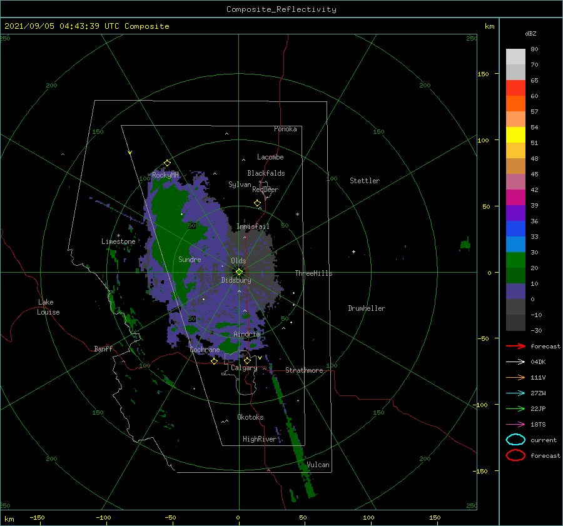The width and height of the screenshot is (563, 526).
Task: Click the -150 tick on bottom axis
Action: click(x=37, y=517)
